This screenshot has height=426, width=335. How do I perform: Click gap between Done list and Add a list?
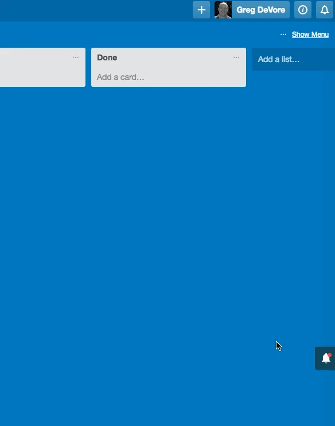pos(249,67)
